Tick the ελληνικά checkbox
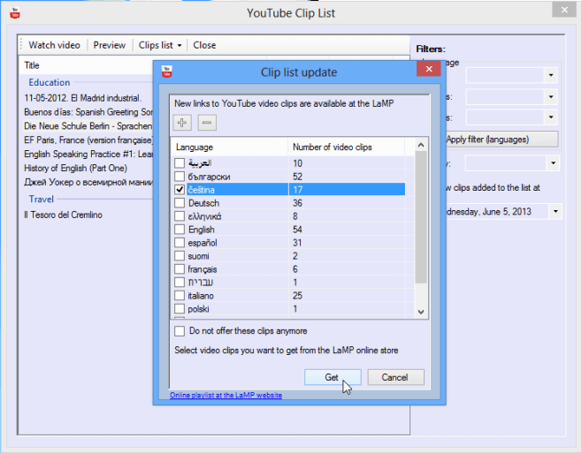The image size is (582, 453). 180,216
